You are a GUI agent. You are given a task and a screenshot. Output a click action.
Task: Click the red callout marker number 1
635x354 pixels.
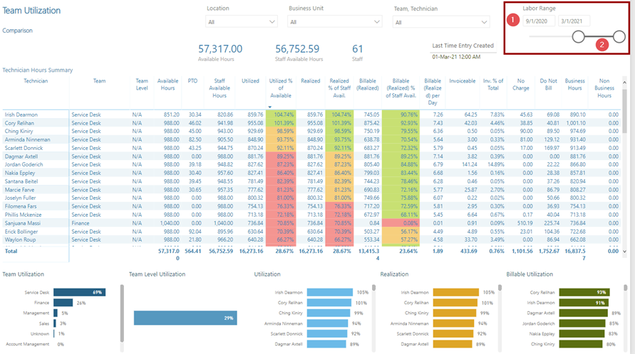[512, 21]
